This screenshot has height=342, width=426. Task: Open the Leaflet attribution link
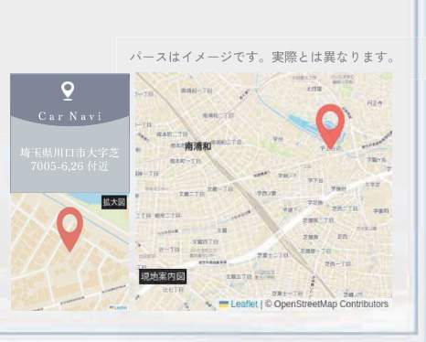(x=244, y=304)
